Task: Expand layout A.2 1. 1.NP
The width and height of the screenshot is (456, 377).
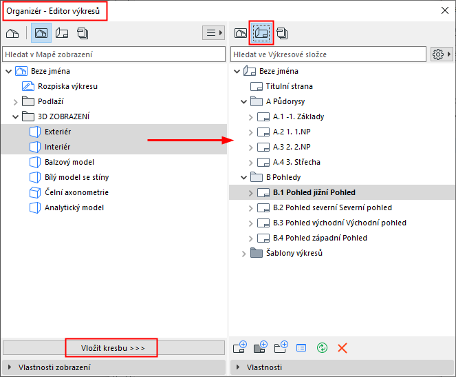Action: point(250,132)
